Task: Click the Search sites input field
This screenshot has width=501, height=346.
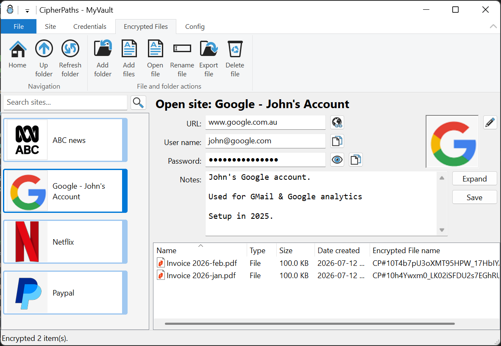Action: (66, 102)
